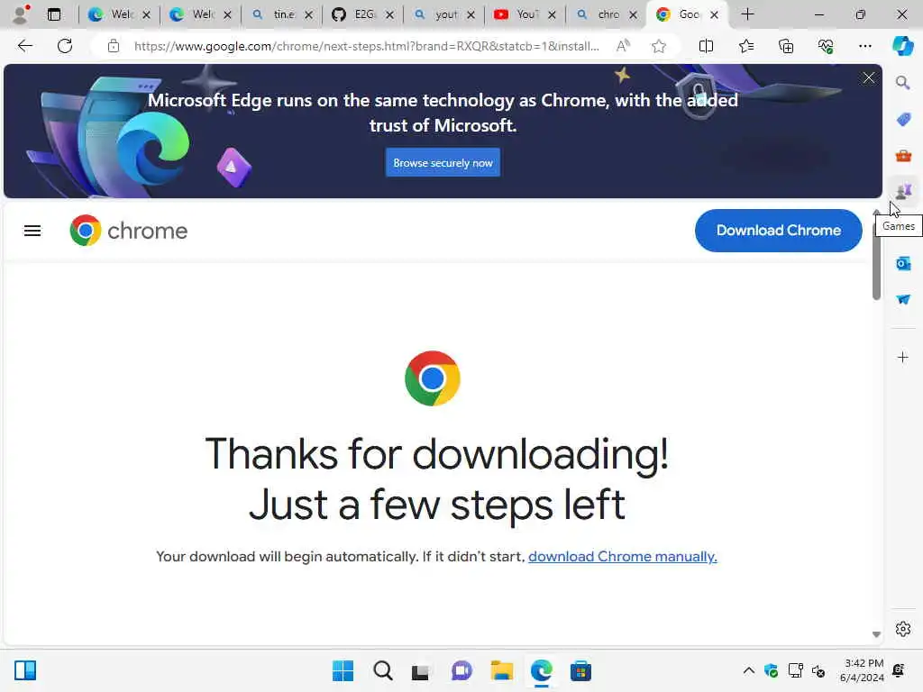Click Windows Security tray icon
Viewport: 923px width, 692px height.
pyautogui.click(x=771, y=670)
